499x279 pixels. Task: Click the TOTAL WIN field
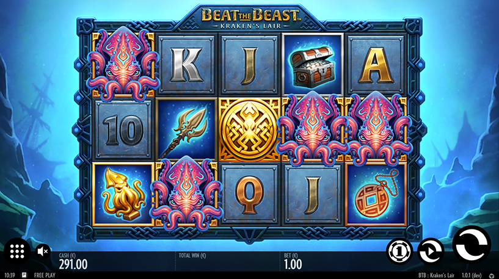227,261
